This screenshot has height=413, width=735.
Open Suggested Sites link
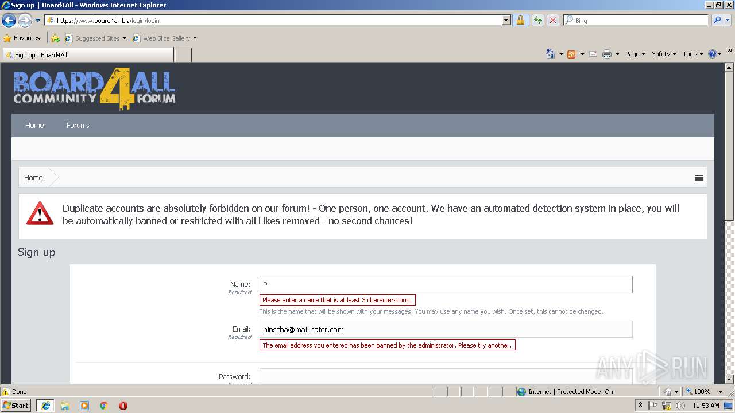[95, 38]
